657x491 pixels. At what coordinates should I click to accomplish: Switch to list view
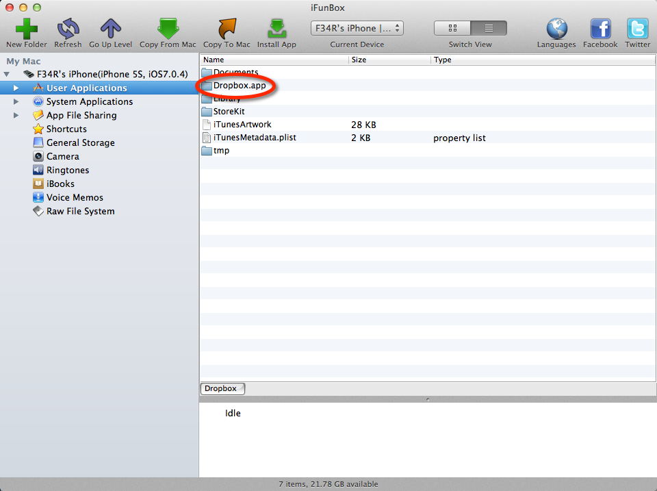(489, 28)
